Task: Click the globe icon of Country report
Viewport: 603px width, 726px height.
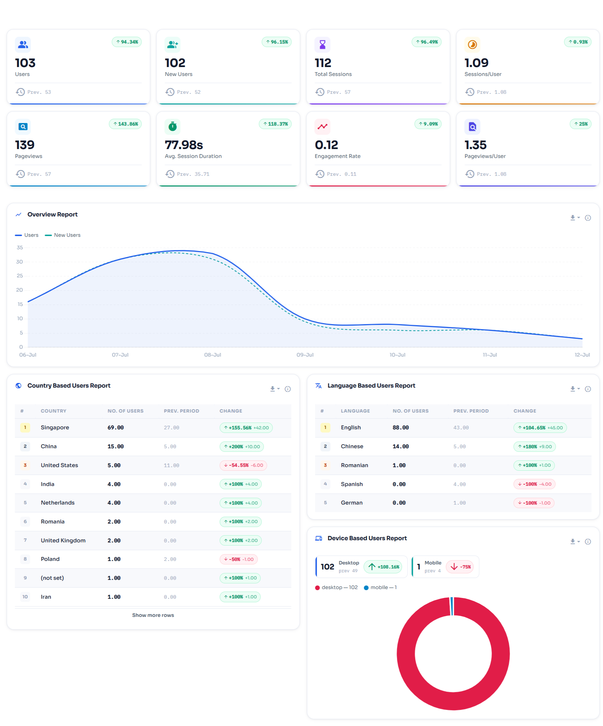Action: (19, 385)
